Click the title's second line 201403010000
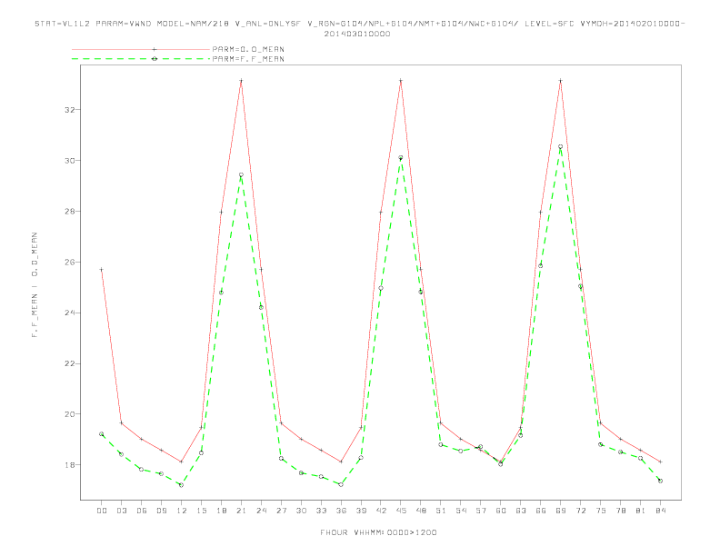Image resolution: width=720 pixels, height=556 pixels. [x=357, y=34]
